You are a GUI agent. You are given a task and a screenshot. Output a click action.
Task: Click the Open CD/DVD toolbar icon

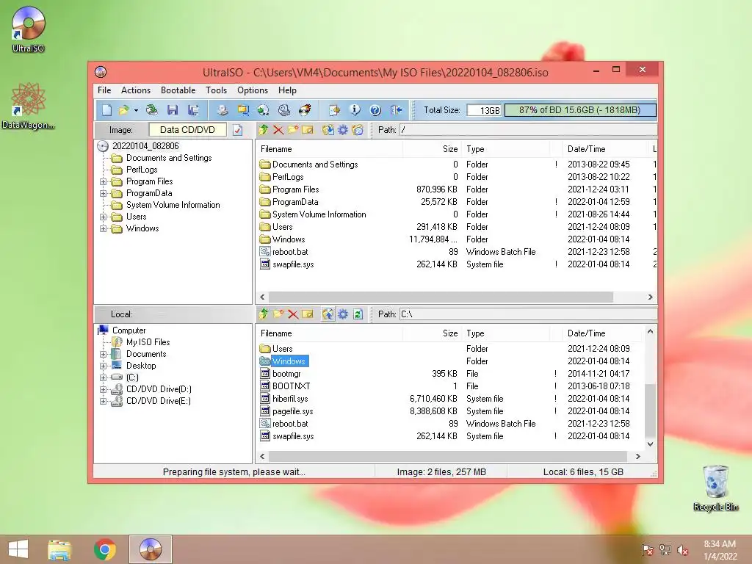tap(151, 110)
